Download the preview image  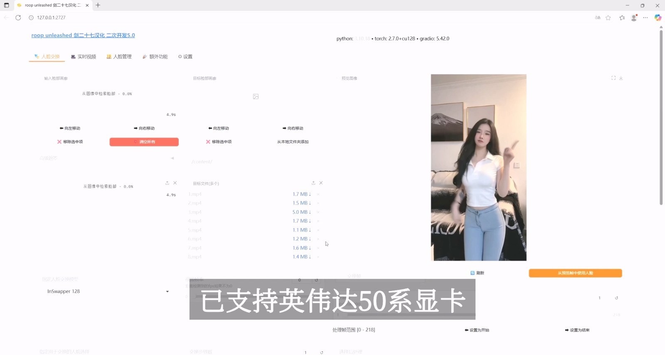621,78
